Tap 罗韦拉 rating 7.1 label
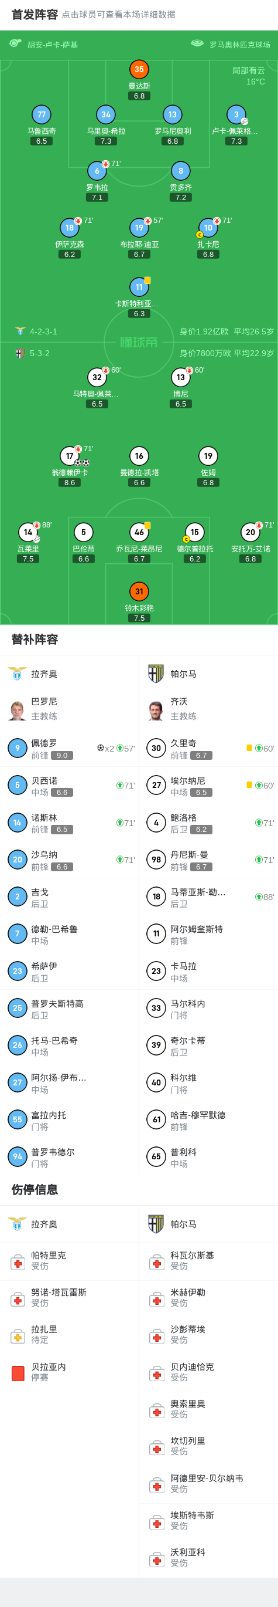 pos(97,197)
